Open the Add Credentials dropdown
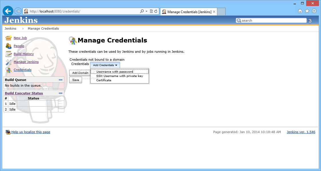The image size is (321, 171). (x=105, y=65)
